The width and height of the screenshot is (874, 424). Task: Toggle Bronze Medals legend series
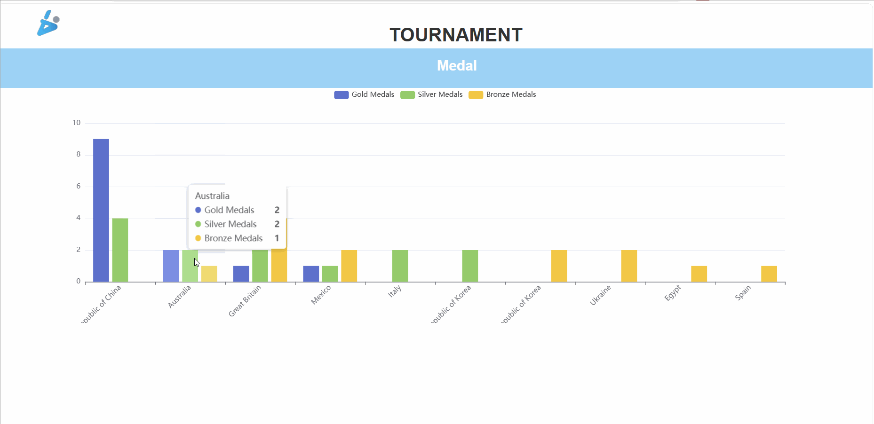[502, 94]
